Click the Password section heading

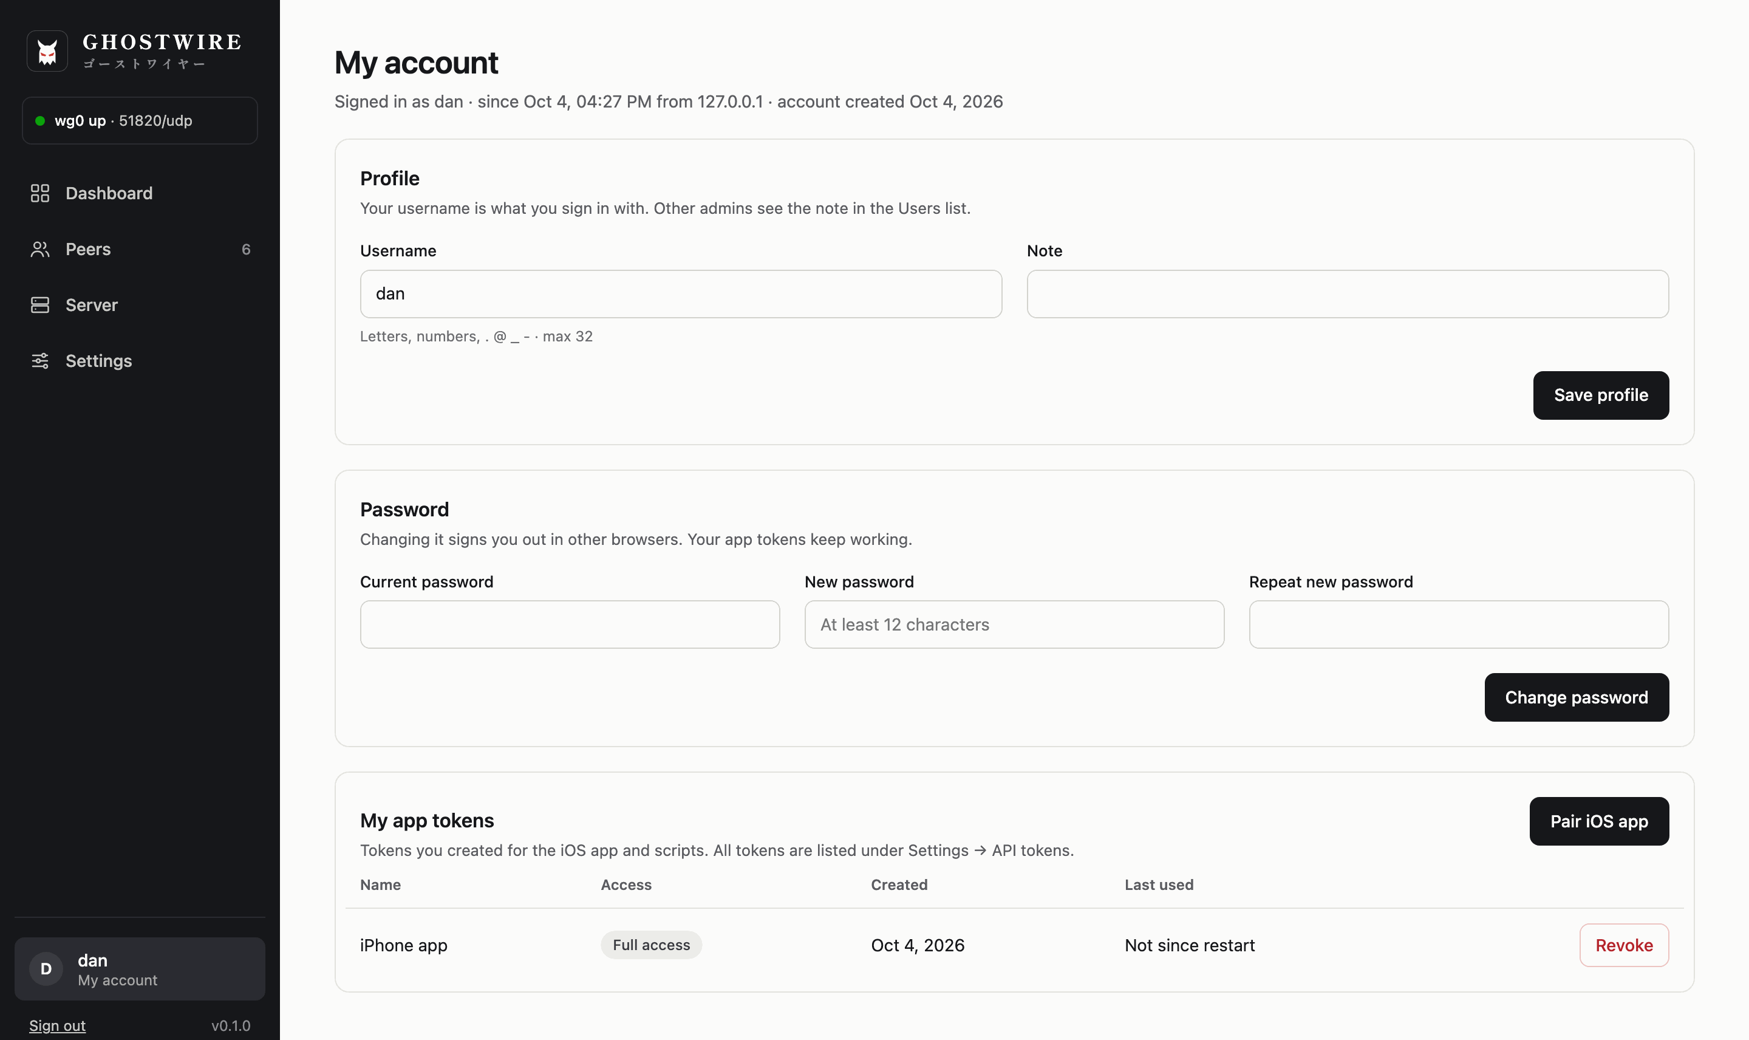tap(404, 510)
